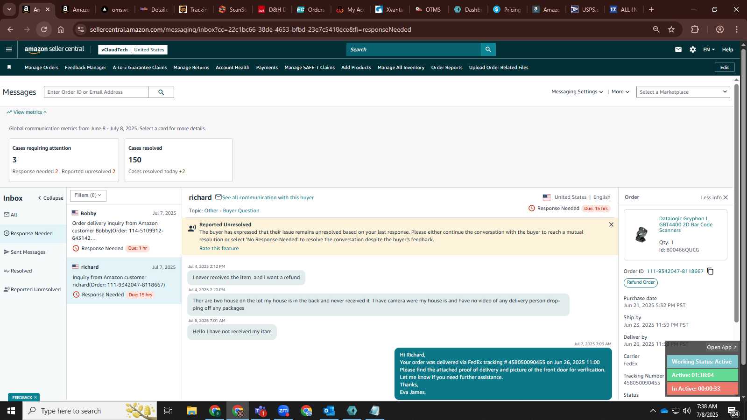Click the Enter Order ID search field
Screen dimensions: 747x420
click(96, 92)
